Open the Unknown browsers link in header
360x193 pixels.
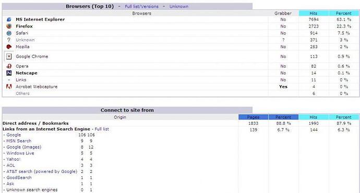click(179, 6)
